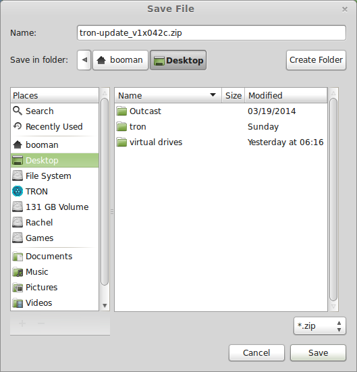Click the Desktop path toggle button

[178, 60]
